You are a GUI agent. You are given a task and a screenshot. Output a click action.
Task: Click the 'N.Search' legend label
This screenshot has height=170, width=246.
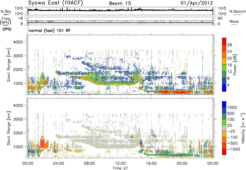[237, 11]
